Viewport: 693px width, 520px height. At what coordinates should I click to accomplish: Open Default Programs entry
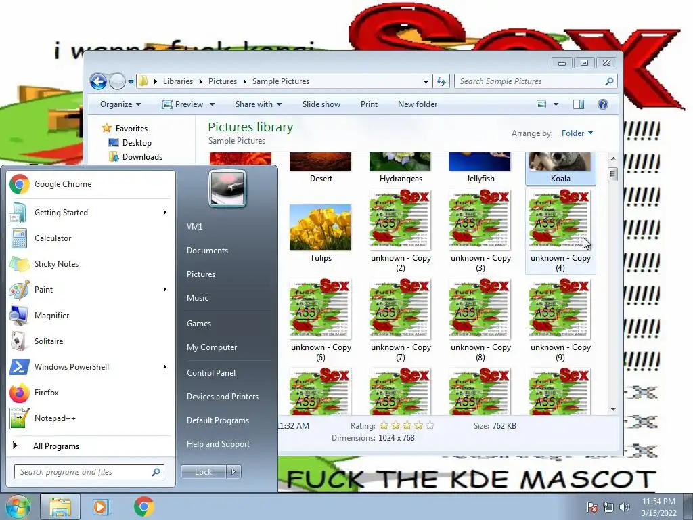(218, 420)
